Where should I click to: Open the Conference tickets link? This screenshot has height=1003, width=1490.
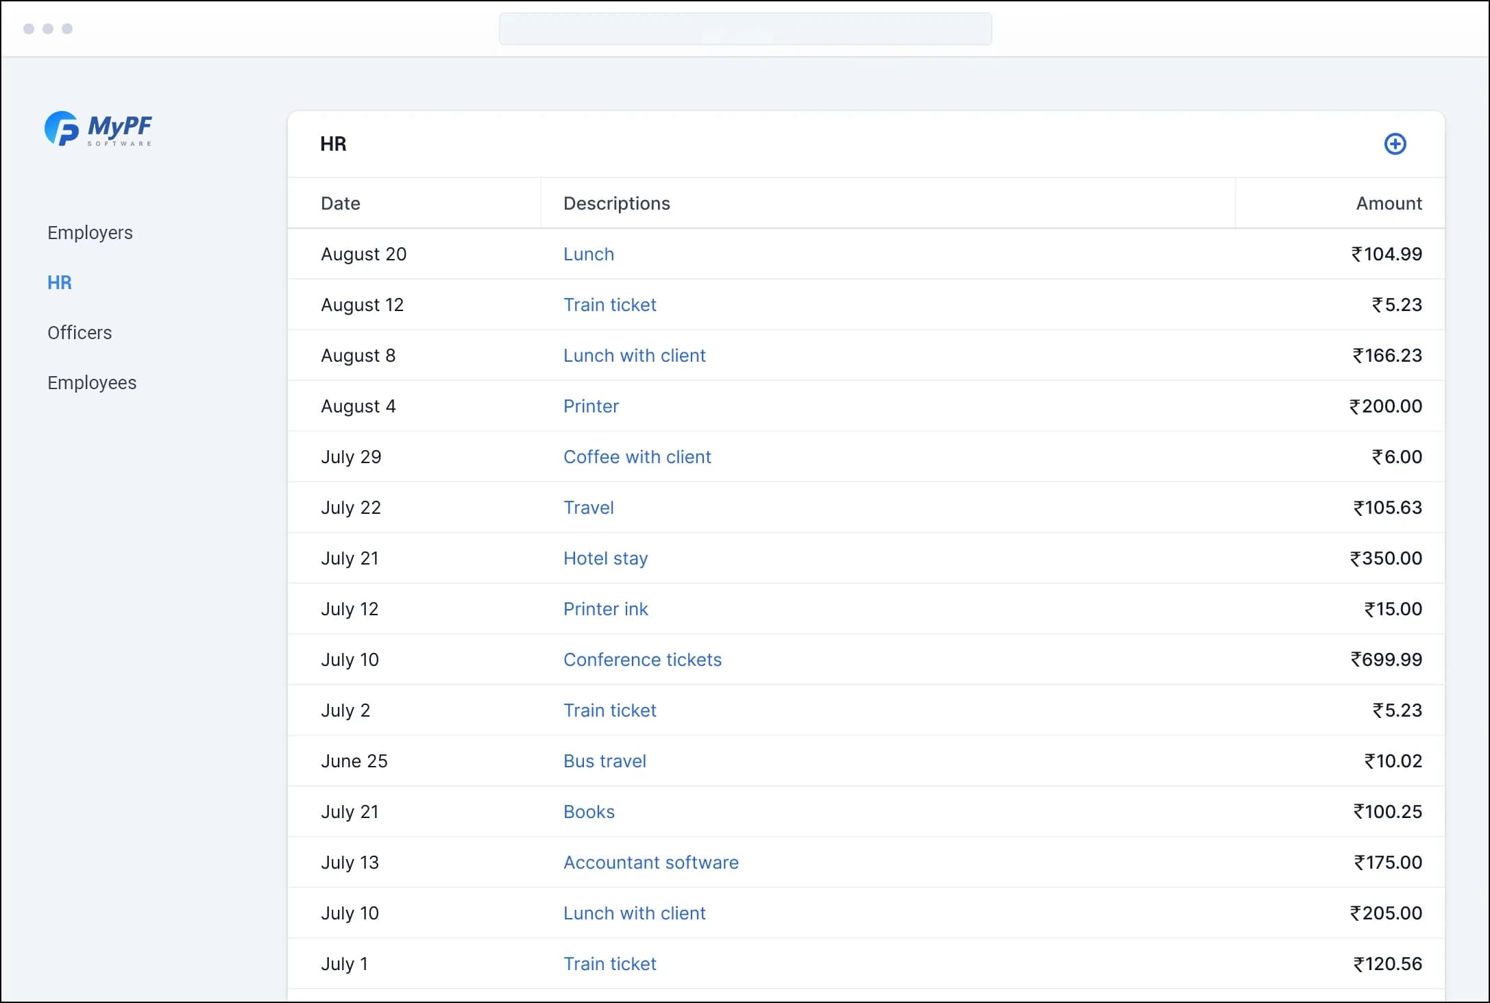click(643, 660)
